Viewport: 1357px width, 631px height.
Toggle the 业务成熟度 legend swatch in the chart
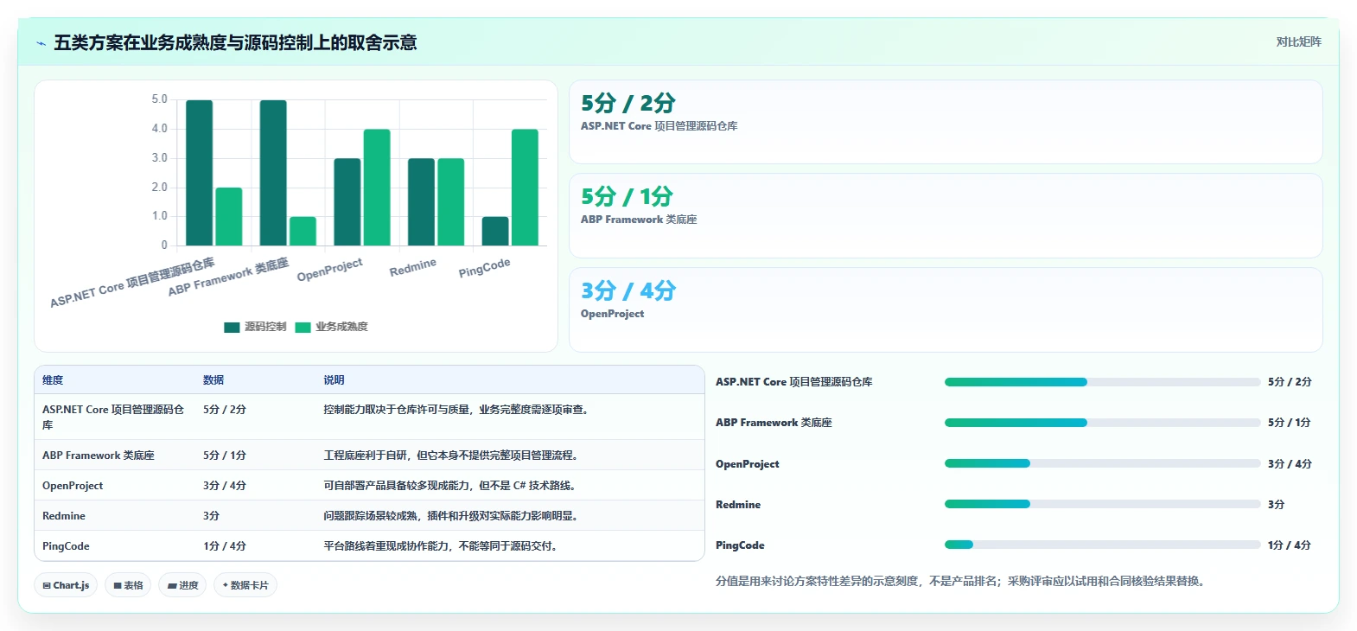pos(303,327)
